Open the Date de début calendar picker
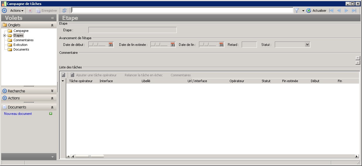The width and height of the screenshot is (362, 166). click(111, 45)
